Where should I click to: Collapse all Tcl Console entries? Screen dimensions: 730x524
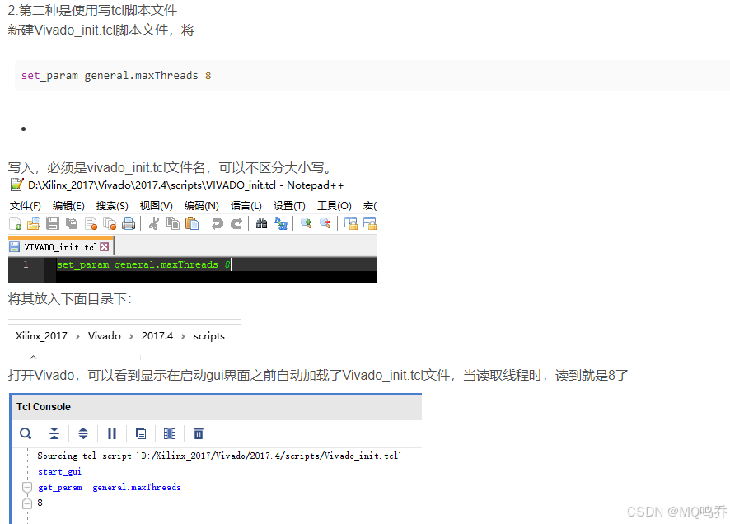(x=54, y=433)
